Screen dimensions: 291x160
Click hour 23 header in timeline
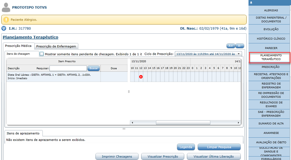pos(188,68)
